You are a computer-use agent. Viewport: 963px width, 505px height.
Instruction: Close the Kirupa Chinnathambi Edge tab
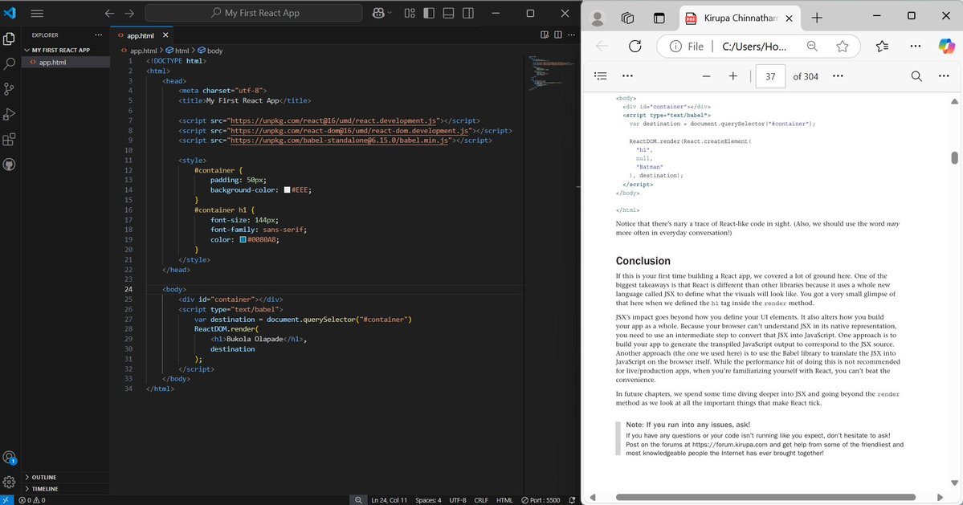pos(790,18)
